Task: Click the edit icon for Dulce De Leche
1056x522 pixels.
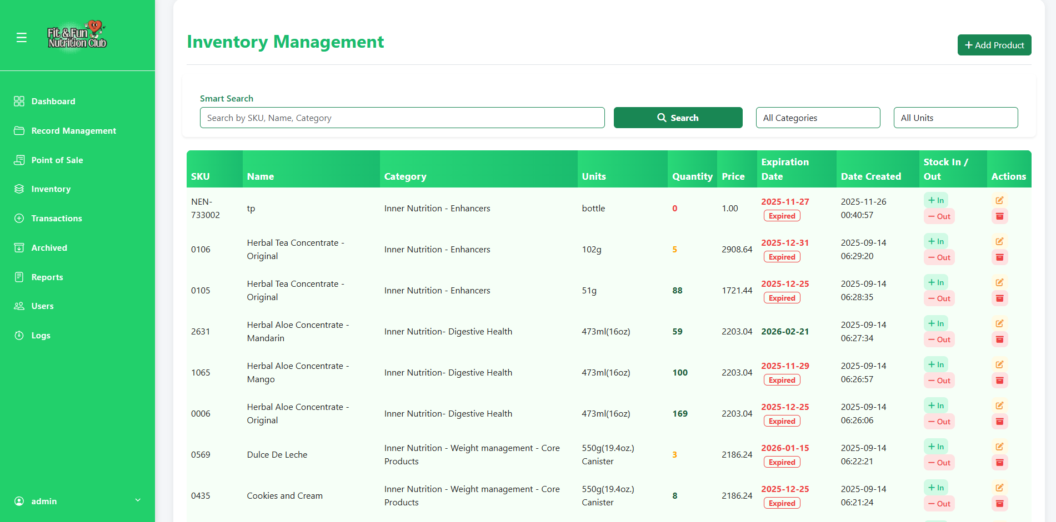Action: point(999,447)
